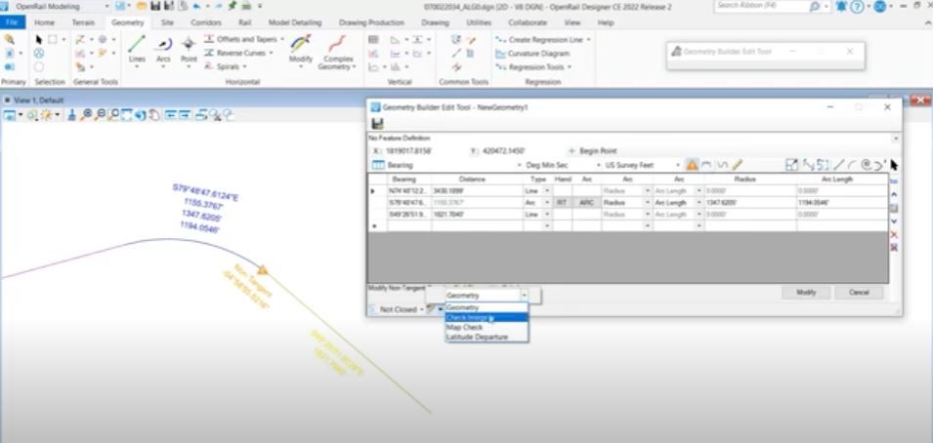Click the line segment icon in dialog toolbar
The height and width of the screenshot is (443, 933).
tap(838, 165)
